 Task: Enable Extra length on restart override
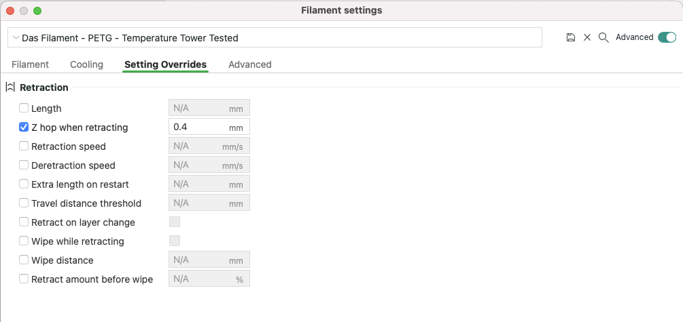click(x=24, y=184)
